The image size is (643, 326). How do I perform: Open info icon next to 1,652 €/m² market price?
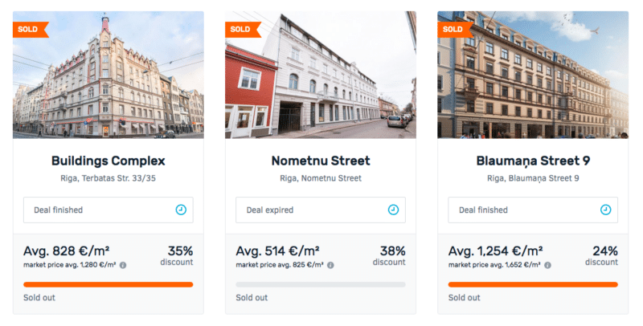(x=547, y=266)
